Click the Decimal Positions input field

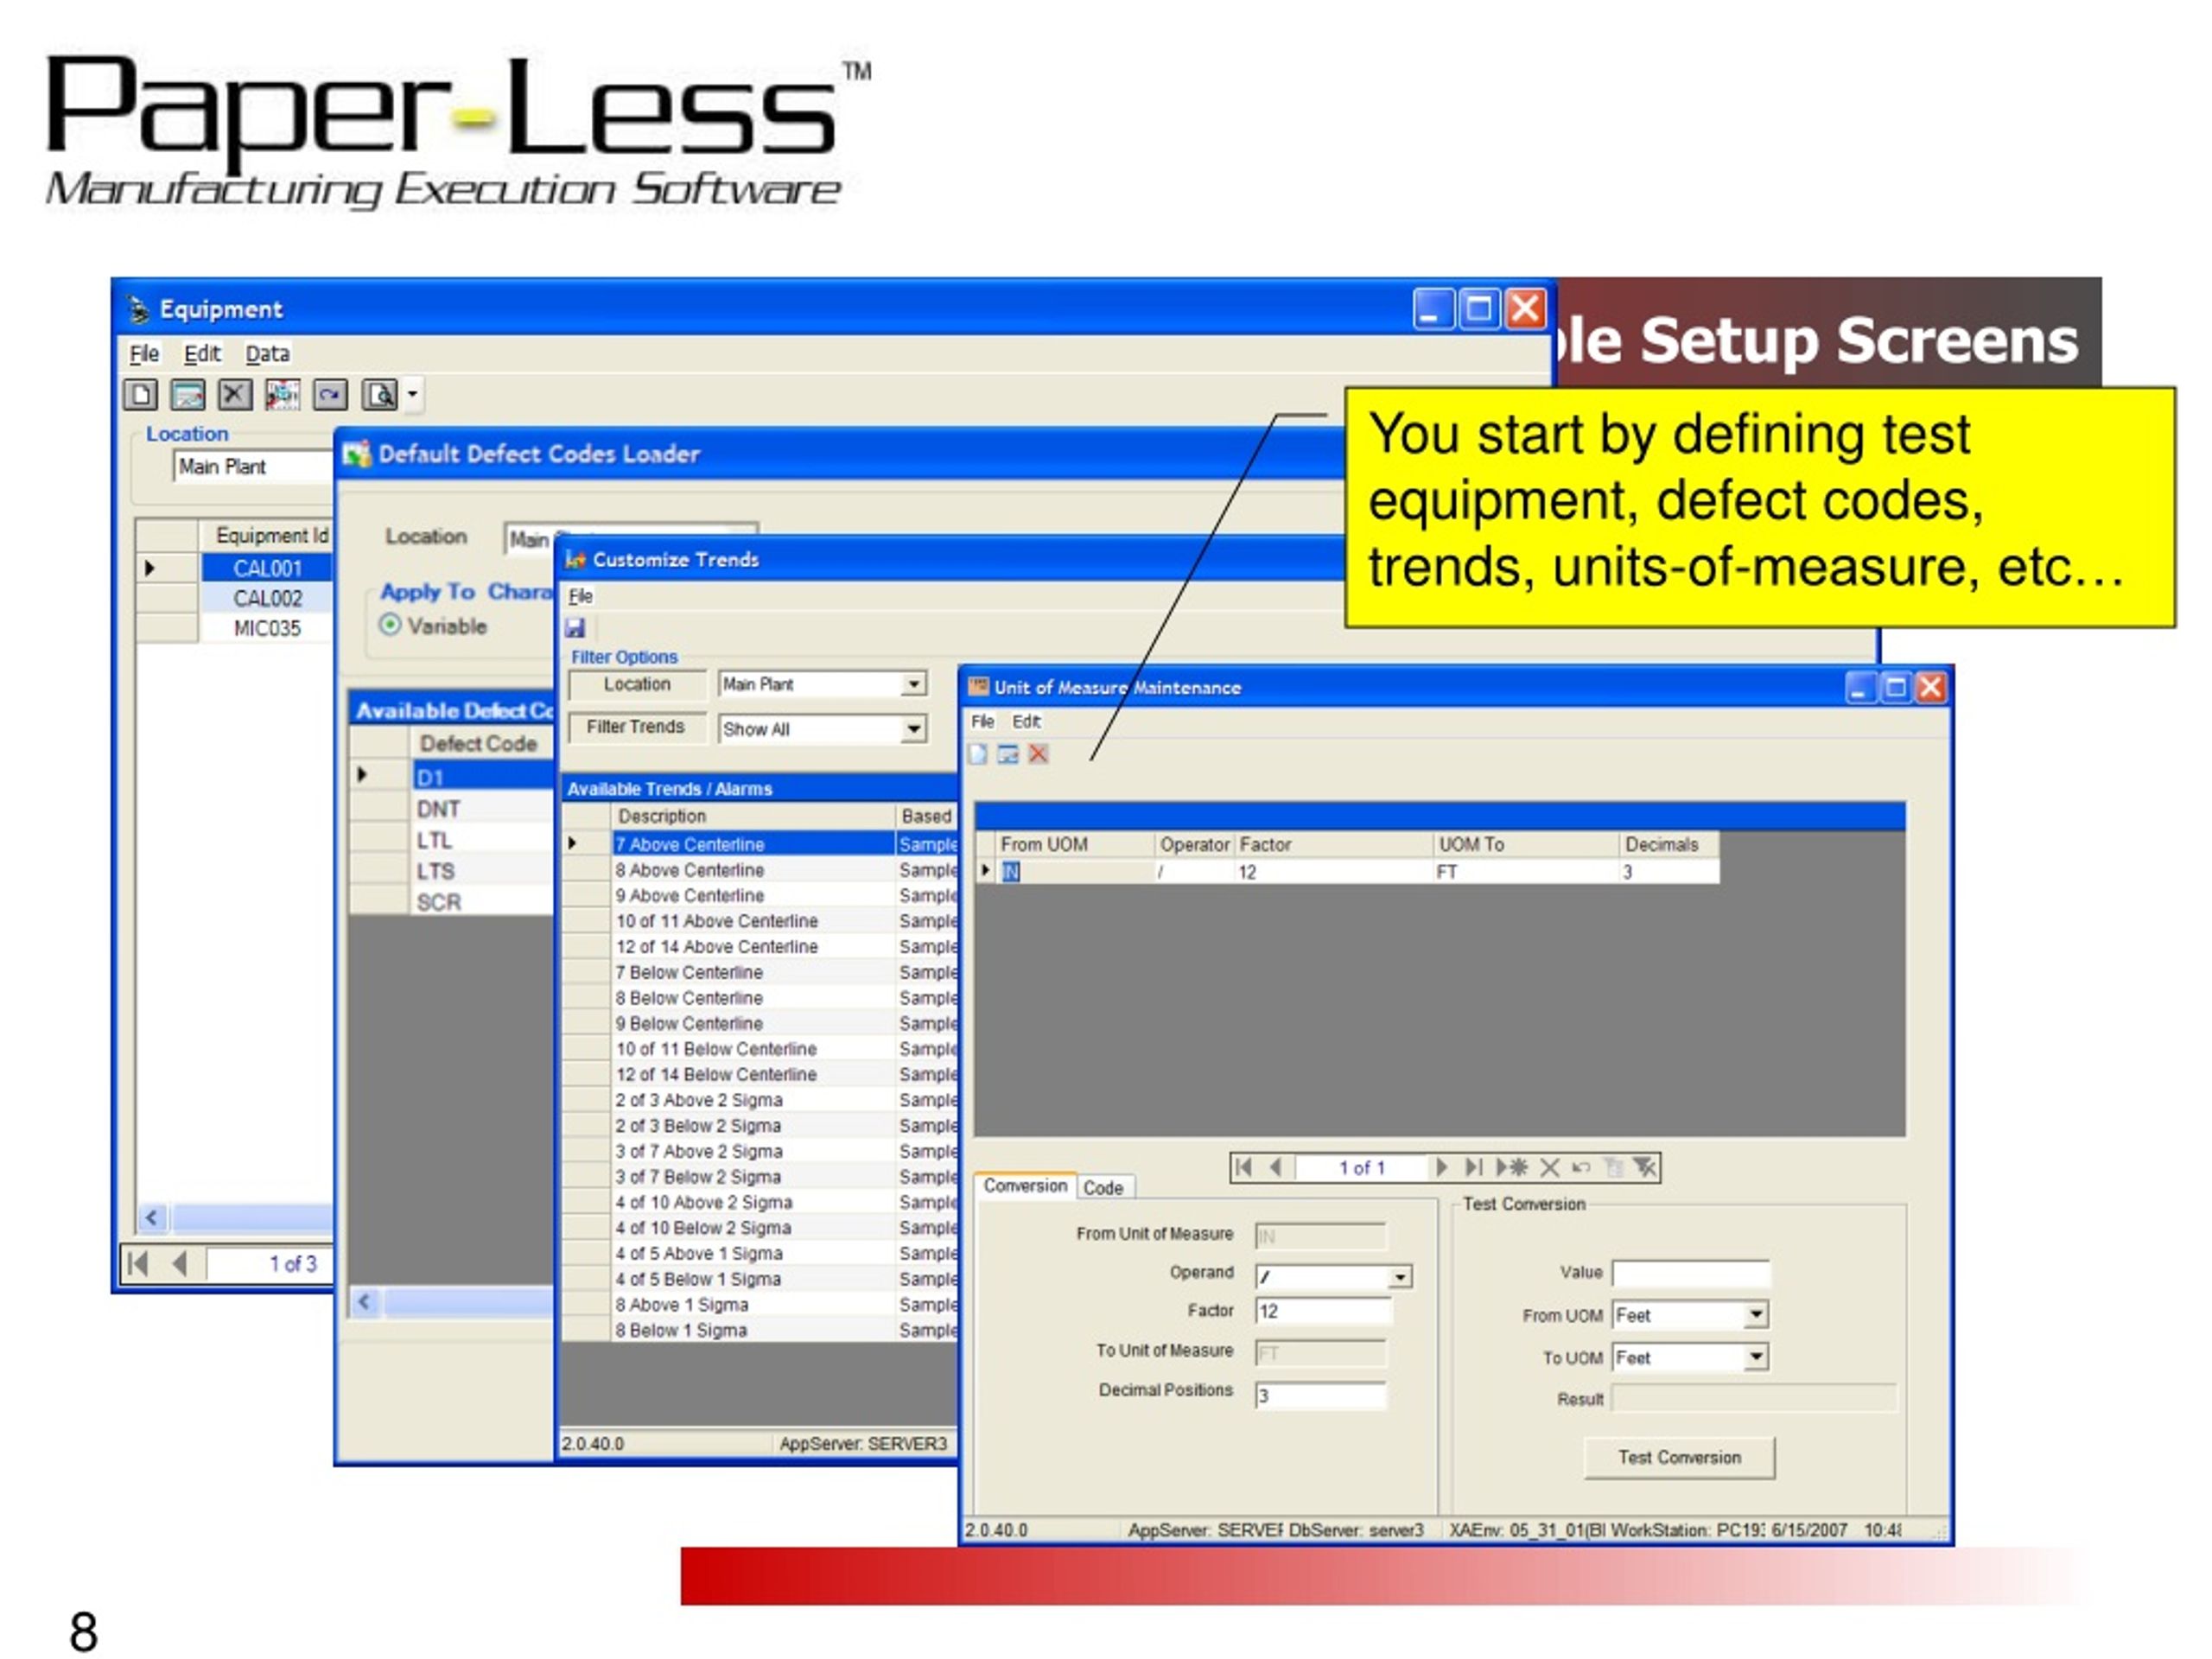tap(1321, 1395)
